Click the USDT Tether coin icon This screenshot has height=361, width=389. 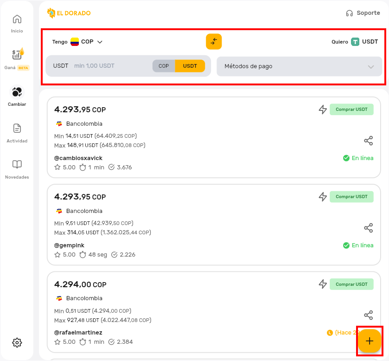(355, 42)
